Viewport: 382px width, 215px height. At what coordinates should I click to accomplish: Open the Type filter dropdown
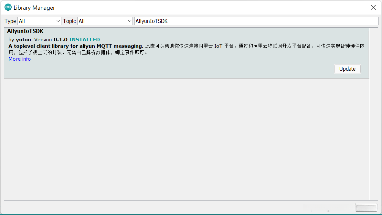click(39, 21)
